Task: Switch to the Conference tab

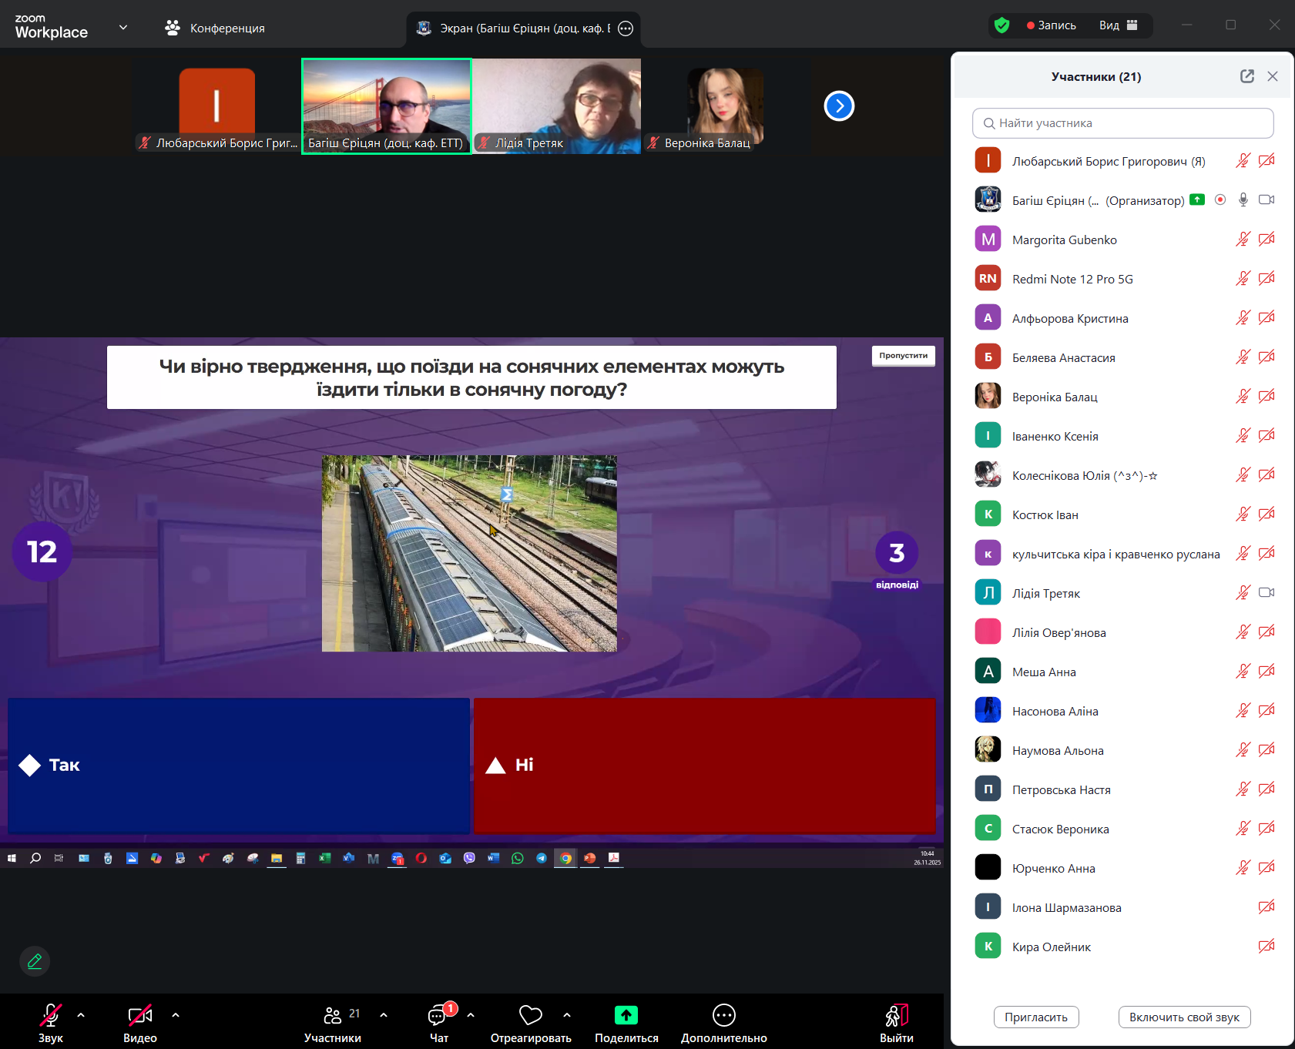Action: click(215, 28)
